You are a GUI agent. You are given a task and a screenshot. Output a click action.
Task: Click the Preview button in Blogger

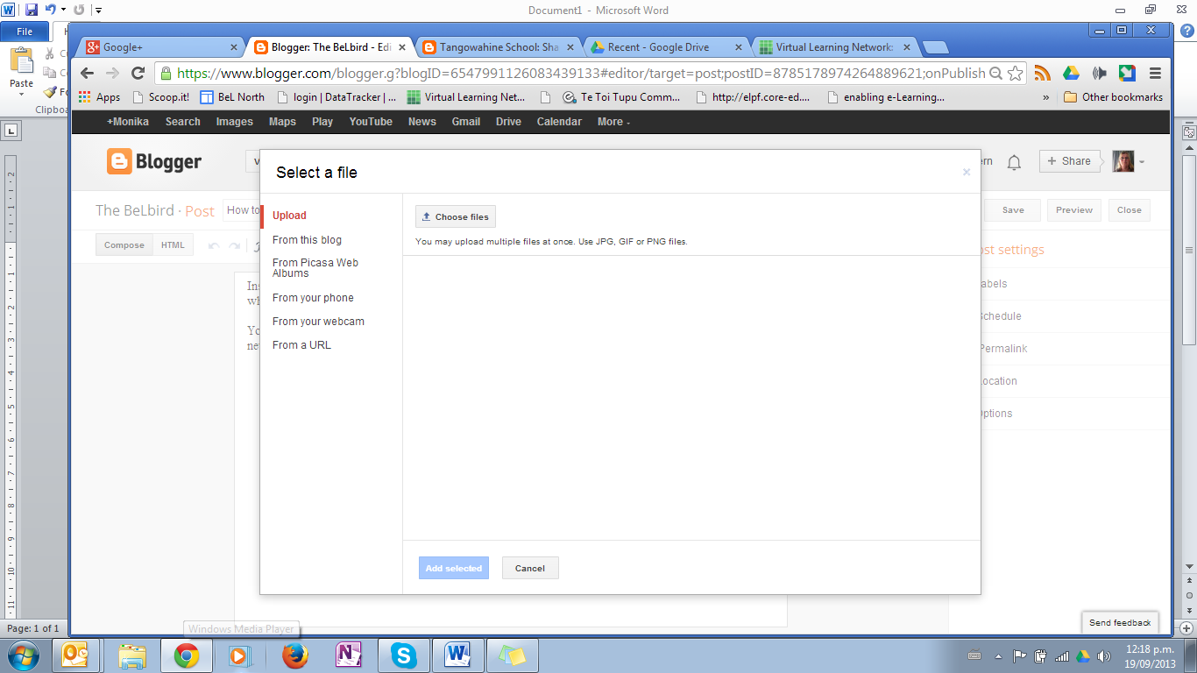coord(1074,210)
